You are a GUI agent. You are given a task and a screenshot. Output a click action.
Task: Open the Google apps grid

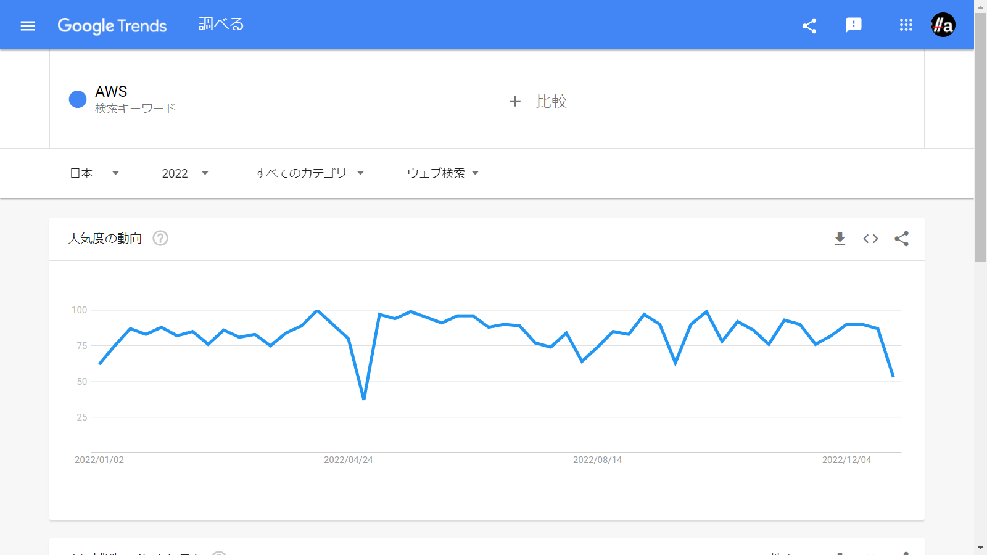(x=906, y=25)
